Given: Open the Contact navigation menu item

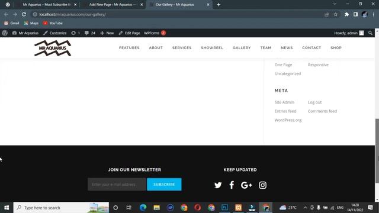Looking at the screenshot, I should [311, 48].
